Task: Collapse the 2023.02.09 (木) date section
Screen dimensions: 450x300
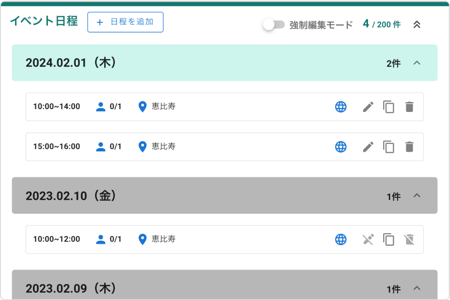Action: click(417, 288)
